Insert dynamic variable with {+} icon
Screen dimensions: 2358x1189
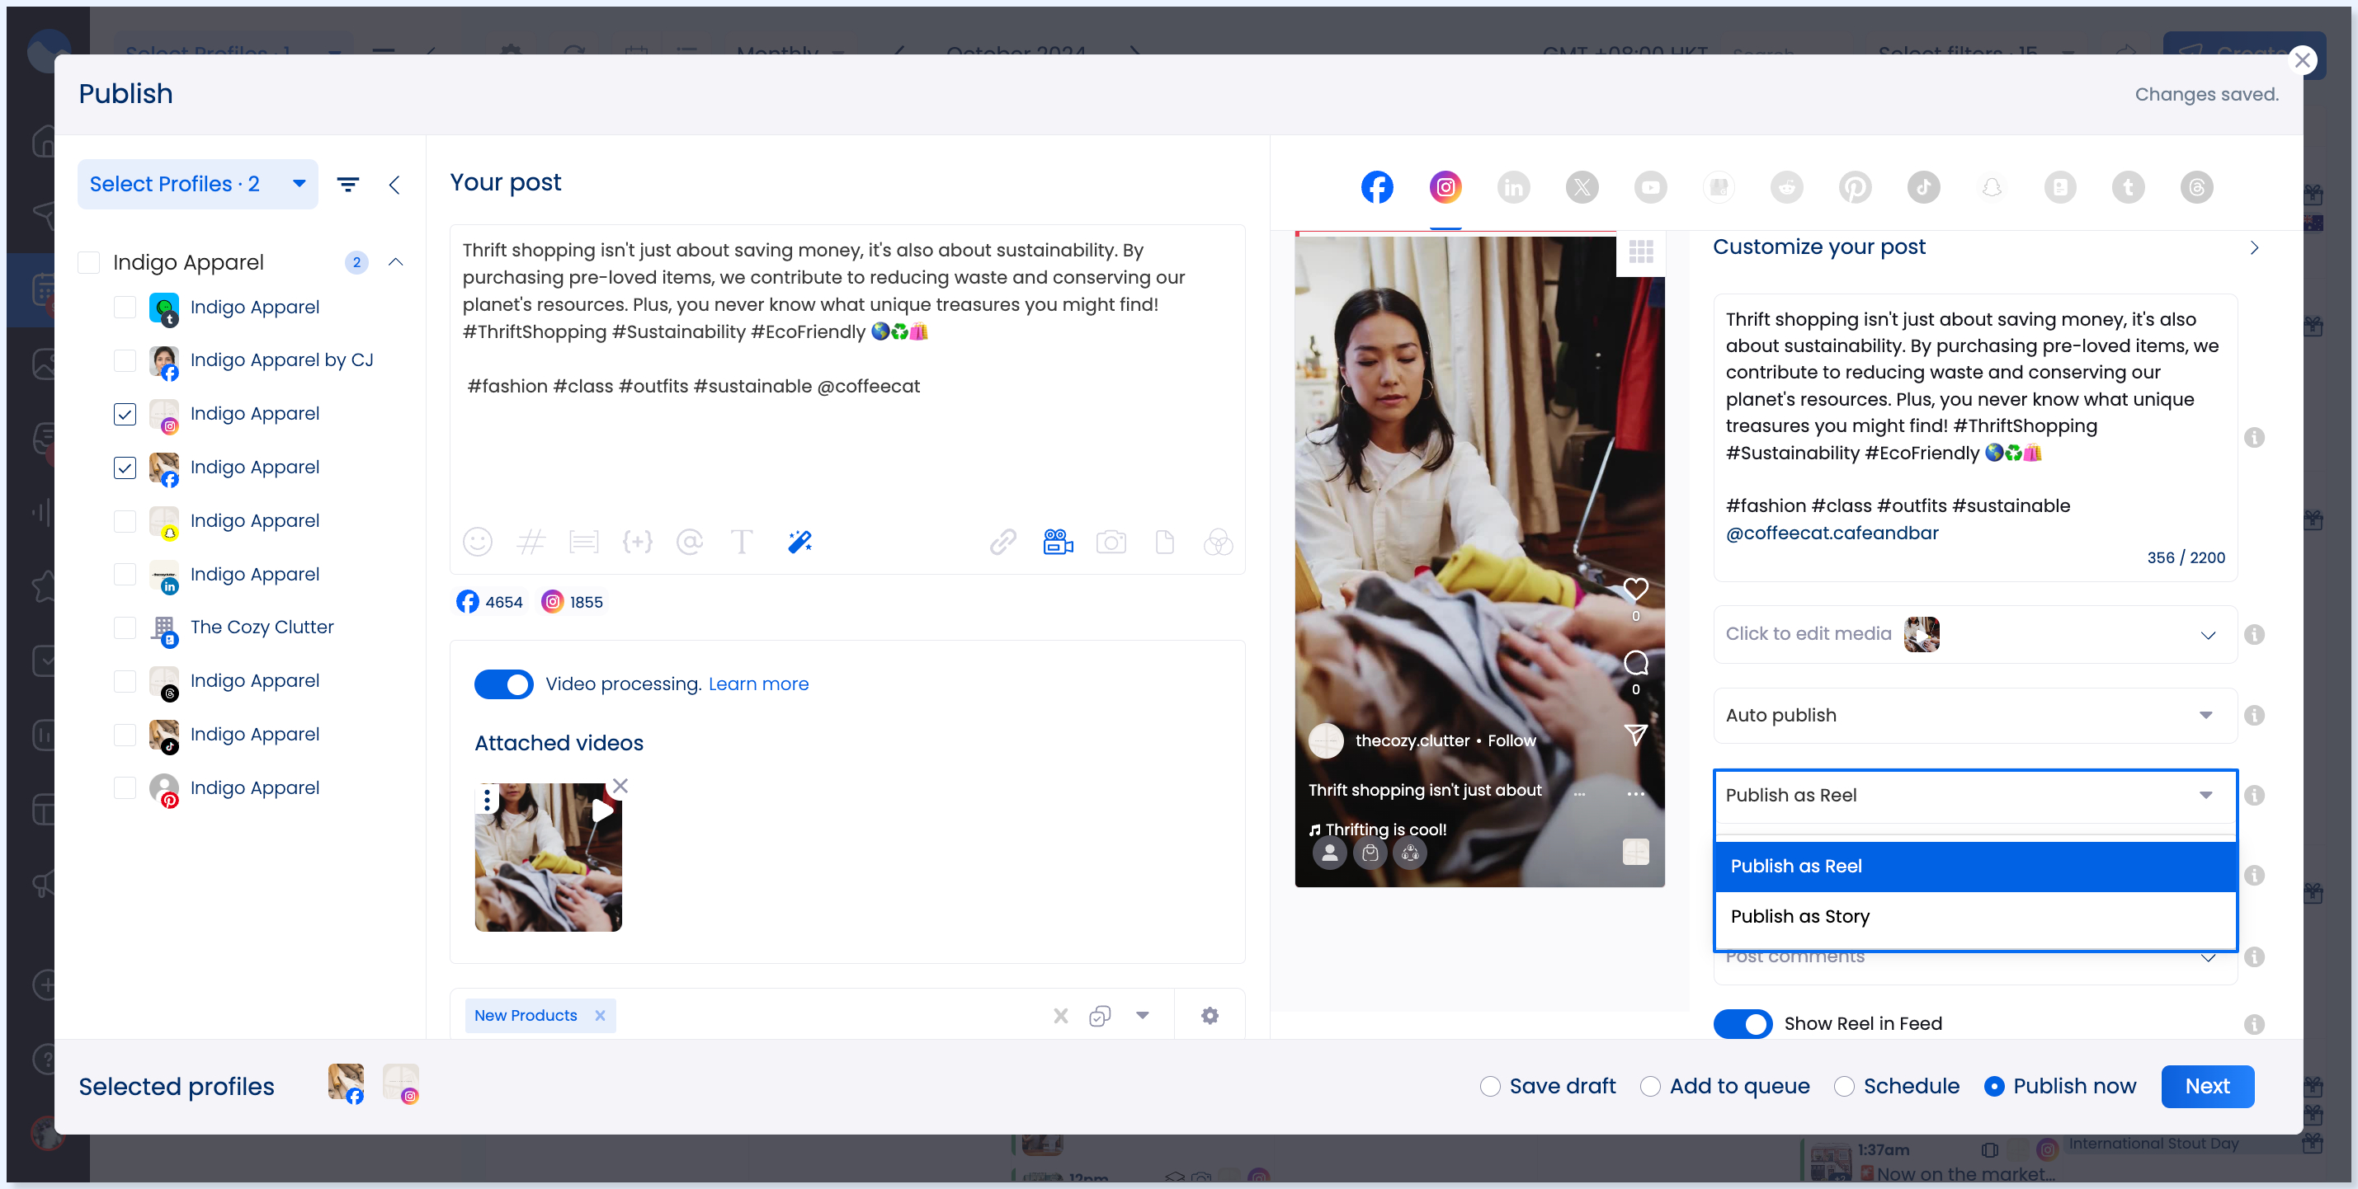(637, 543)
